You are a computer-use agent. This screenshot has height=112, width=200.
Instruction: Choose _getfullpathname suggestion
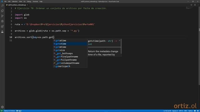[x=70, y=60]
